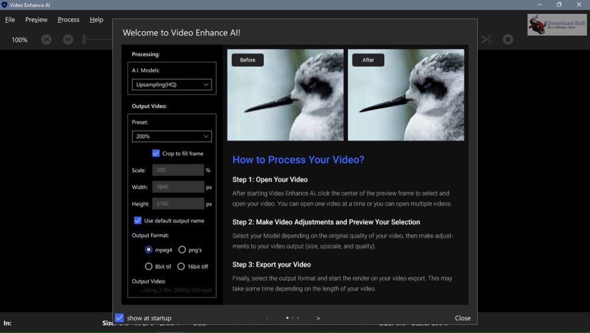Open the Preview menu
The height and width of the screenshot is (333, 590).
tap(36, 20)
